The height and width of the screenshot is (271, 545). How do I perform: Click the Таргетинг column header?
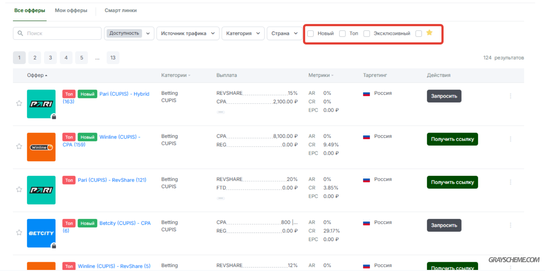pyautogui.click(x=375, y=75)
